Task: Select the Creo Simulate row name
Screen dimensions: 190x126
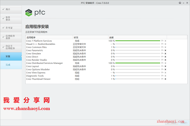Action: tap(34, 53)
